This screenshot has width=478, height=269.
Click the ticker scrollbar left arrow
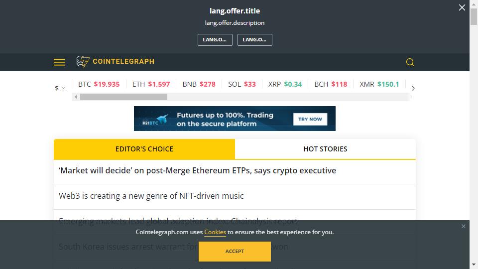pyautogui.click(x=76, y=97)
